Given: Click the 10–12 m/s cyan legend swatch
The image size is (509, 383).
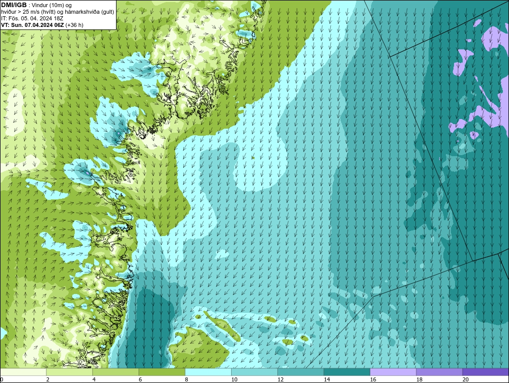Looking at the screenshot, I should pyautogui.click(x=254, y=372).
